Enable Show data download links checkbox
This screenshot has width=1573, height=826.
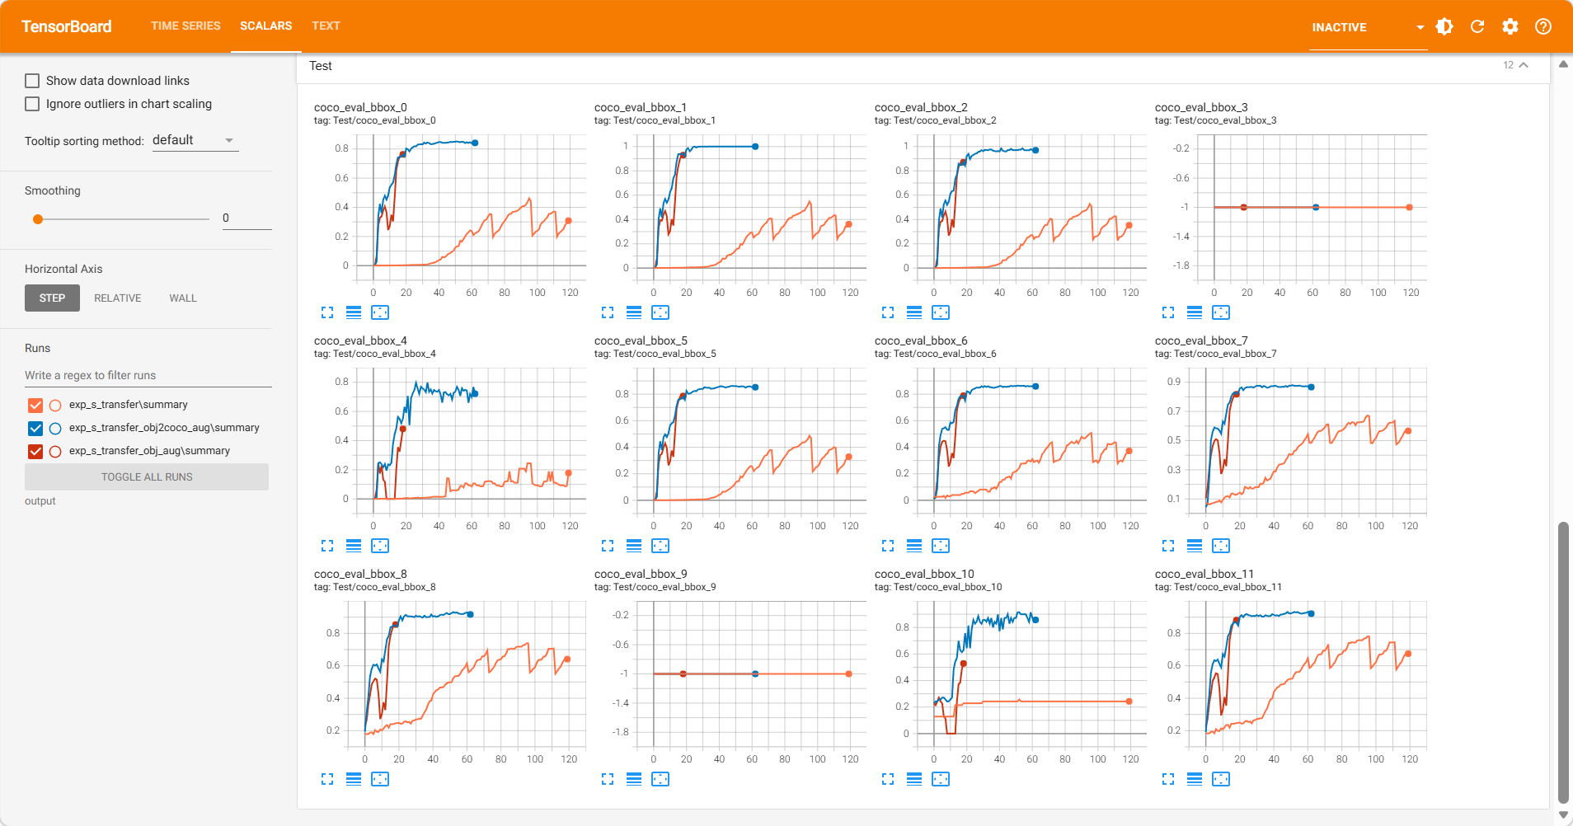[32, 81]
